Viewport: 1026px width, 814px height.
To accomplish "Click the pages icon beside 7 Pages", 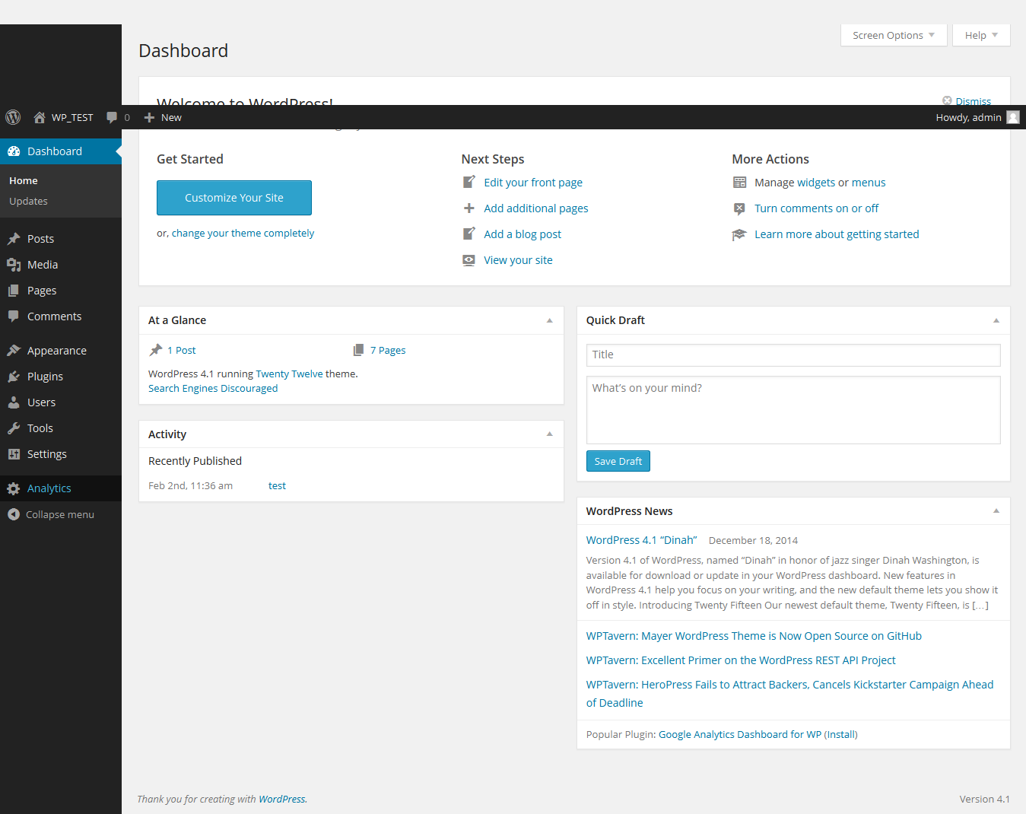I will pos(359,350).
